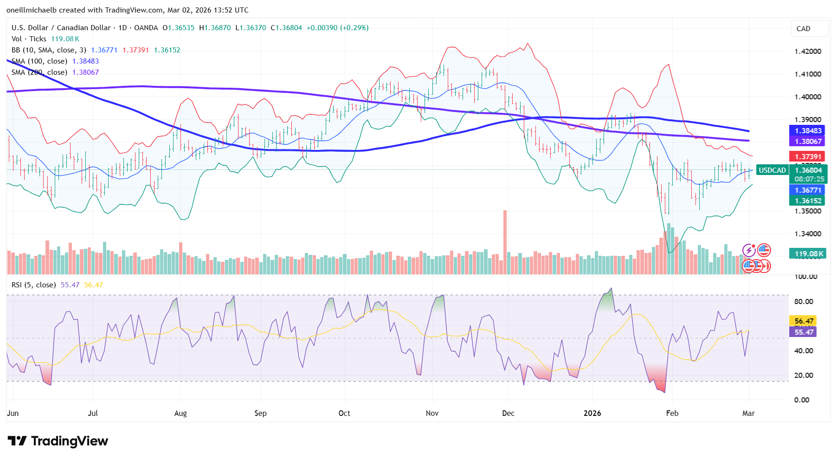Open the US flag event beside lightning icon

(x=764, y=251)
